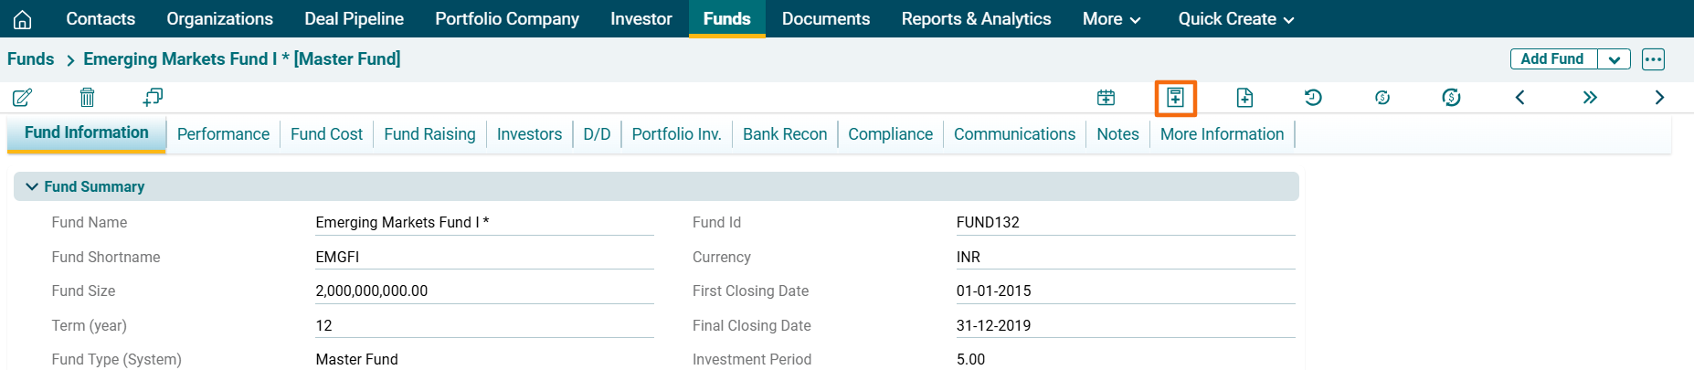Screen dimensions: 1694x370
Task: Expand the More menu
Action: tap(1111, 19)
